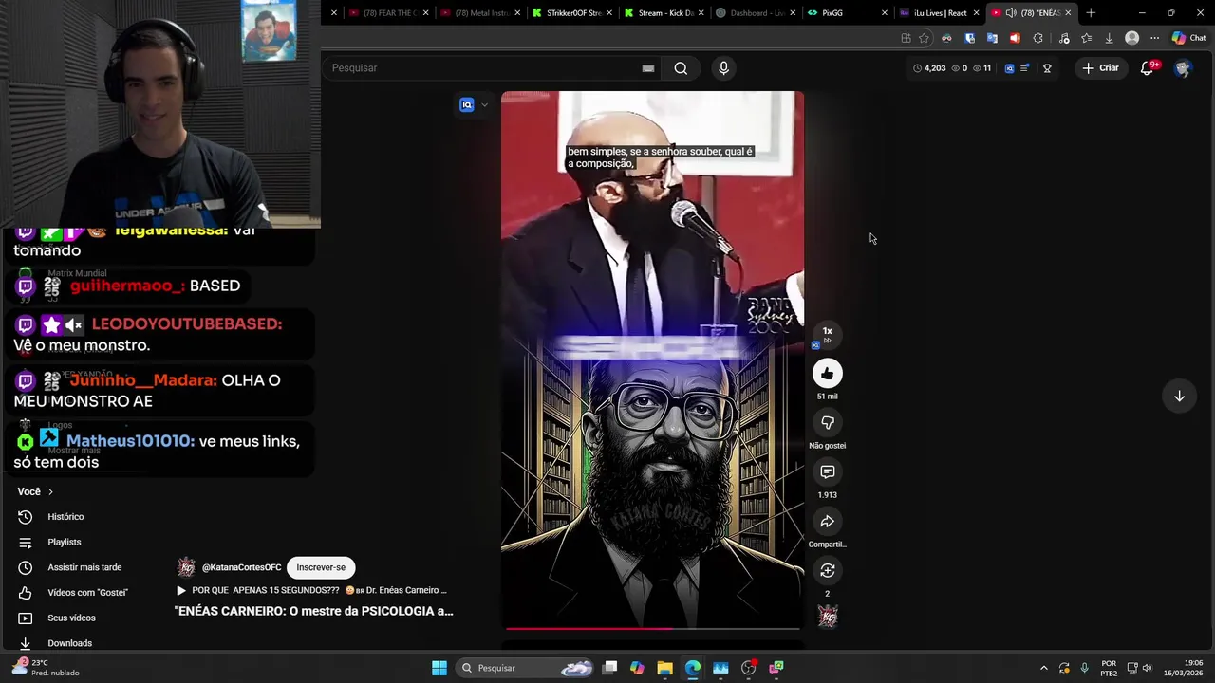The width and height of the screenshot is (1215, 683).
Task: Open the Copilot Chat button
Action: [x=1188, y=38]
